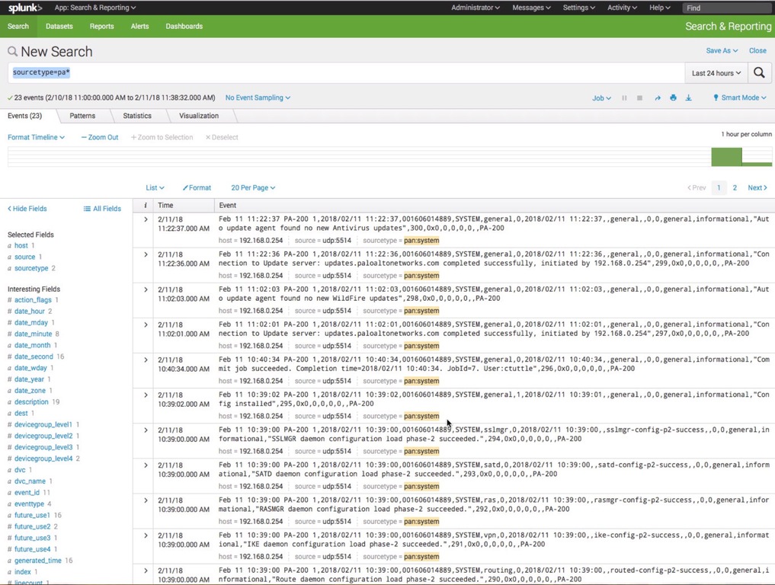Select the green bar on the event timeline
This screenshot has height=585, width=775.
pos(726,156)
